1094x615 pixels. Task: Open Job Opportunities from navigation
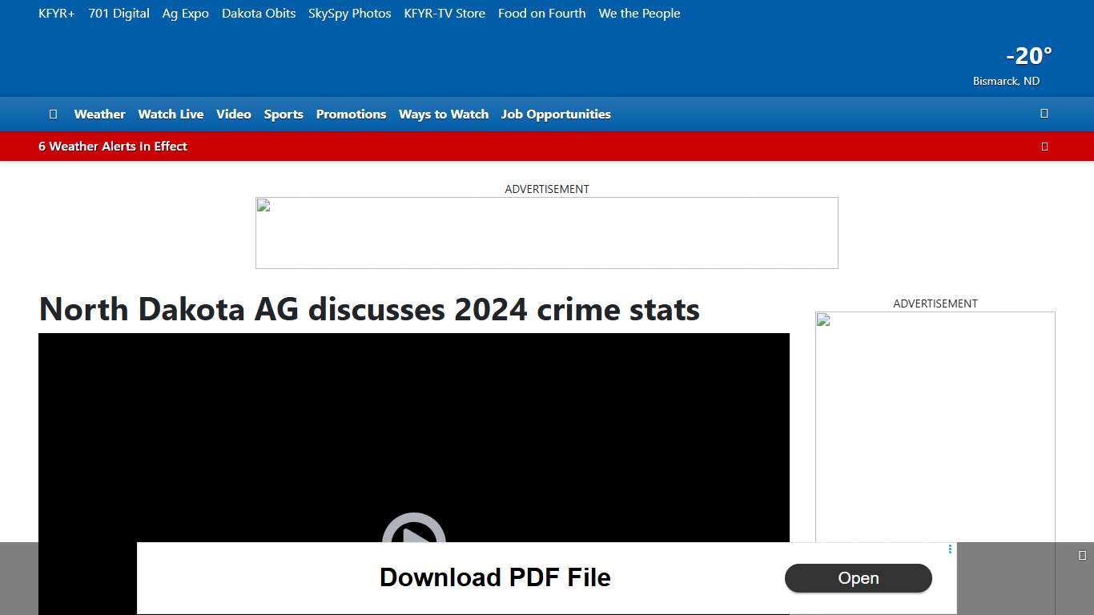pyautogui.click(x=556, y=114)
